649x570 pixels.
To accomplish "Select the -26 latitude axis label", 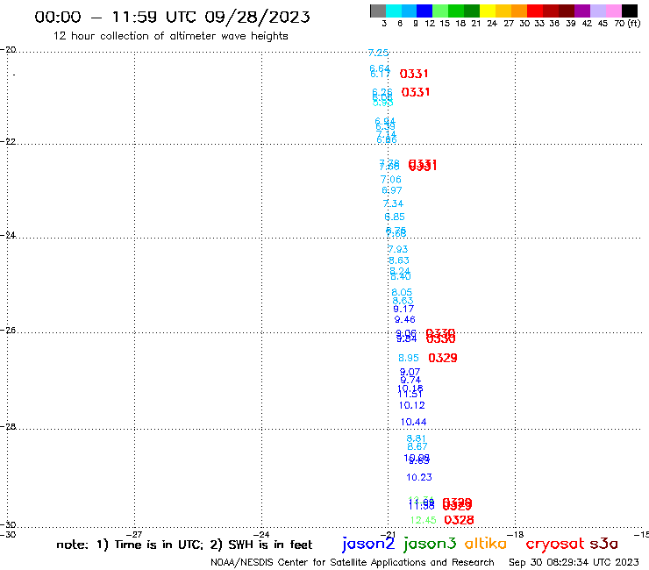I will click(8, 330).
